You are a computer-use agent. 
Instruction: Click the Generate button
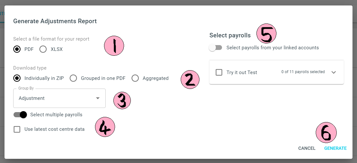tap(335, 148)
